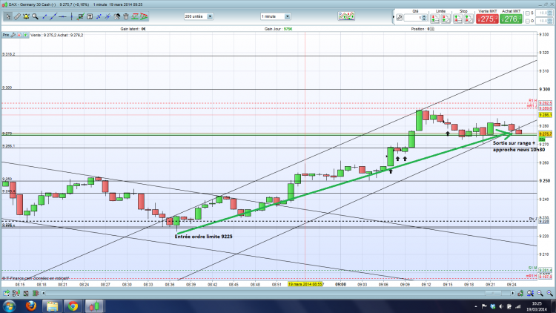Open the indicators chart icon in toolbar
This screenshot has height=313, width=556.
point(346,16)
